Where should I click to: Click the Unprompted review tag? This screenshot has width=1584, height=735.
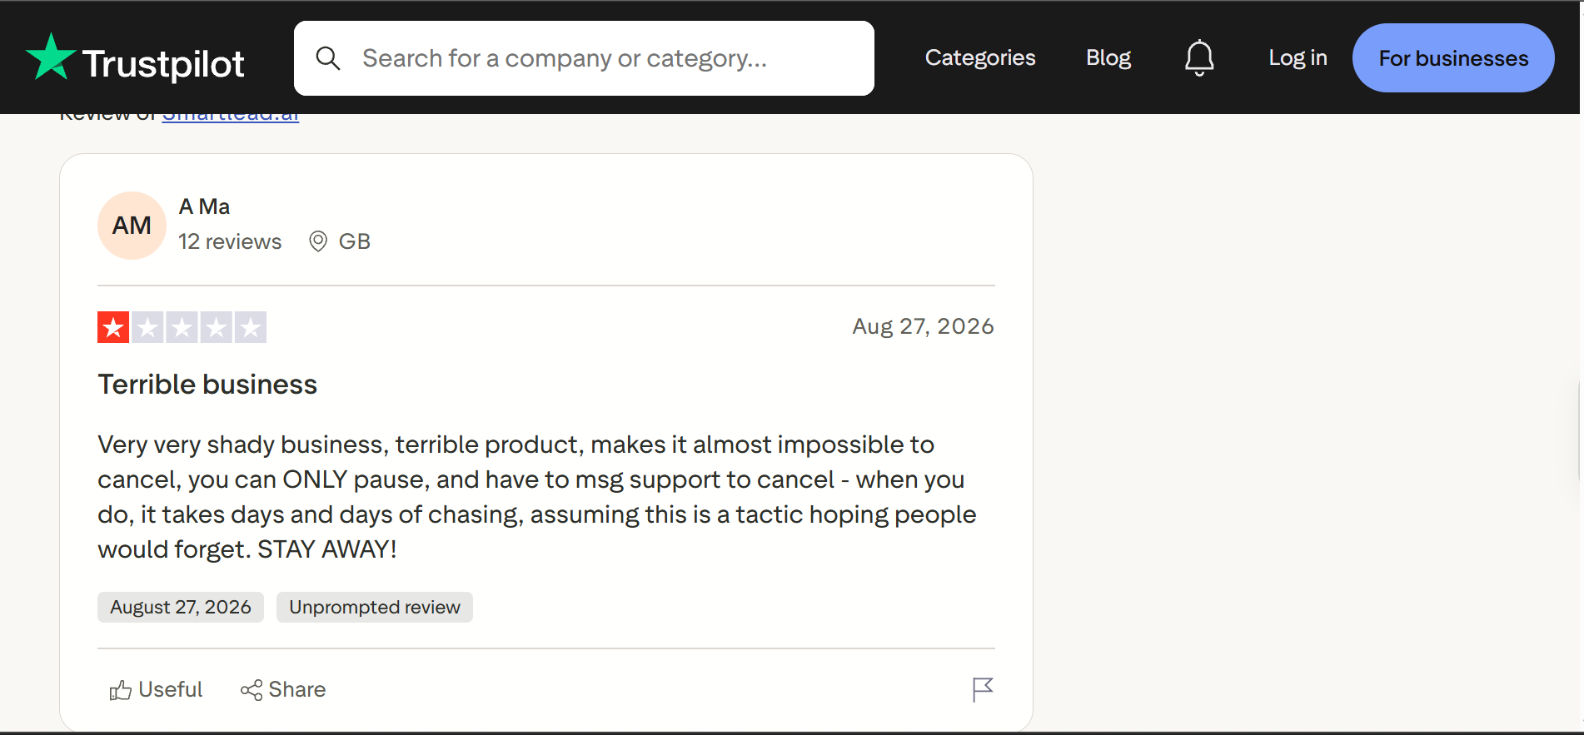click(x=375, y=608)
